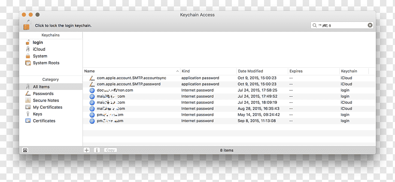Select the com.apple.account.SMTP.accountsync row
Viewport: 395px width, 182px height.
229,78
